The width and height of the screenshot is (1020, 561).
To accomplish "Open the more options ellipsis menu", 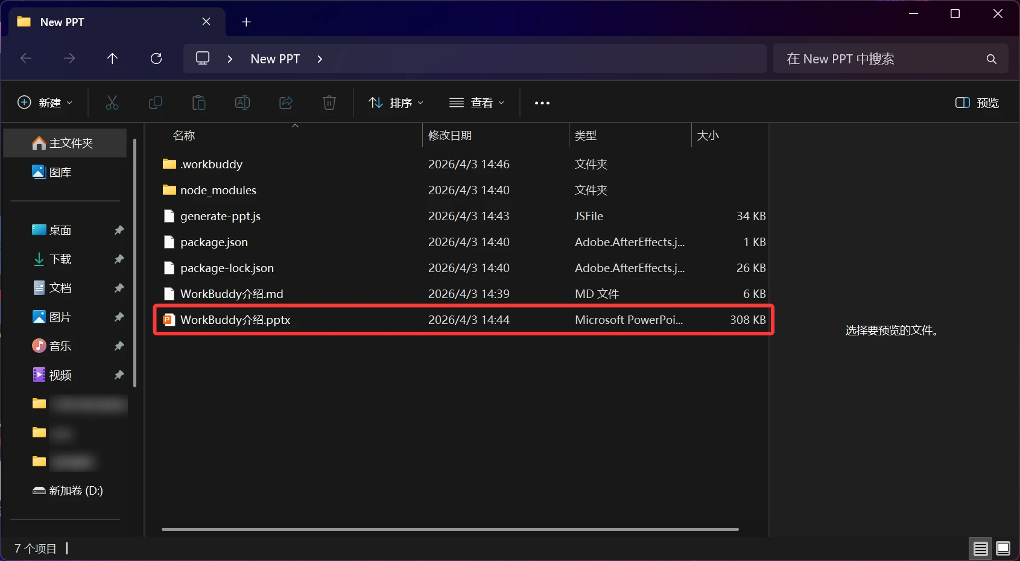I will [x=542, y=103].
